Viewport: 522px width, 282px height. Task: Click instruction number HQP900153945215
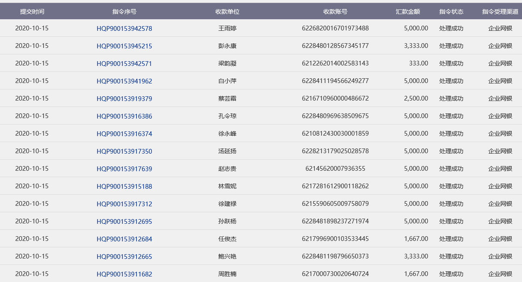pos(124,46)
